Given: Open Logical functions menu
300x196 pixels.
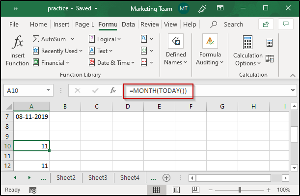Looking at the screenshot, I should pyautogui.click(x=105, y=39).
